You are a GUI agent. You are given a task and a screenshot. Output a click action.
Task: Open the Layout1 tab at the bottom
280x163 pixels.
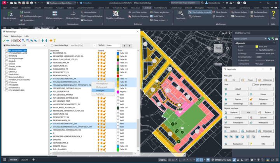[x=24, y=160]
